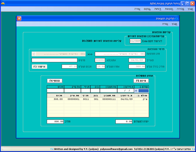196x152 pixels.
Task: Open the מכירה menu
Action: click(x=180, y=9)
